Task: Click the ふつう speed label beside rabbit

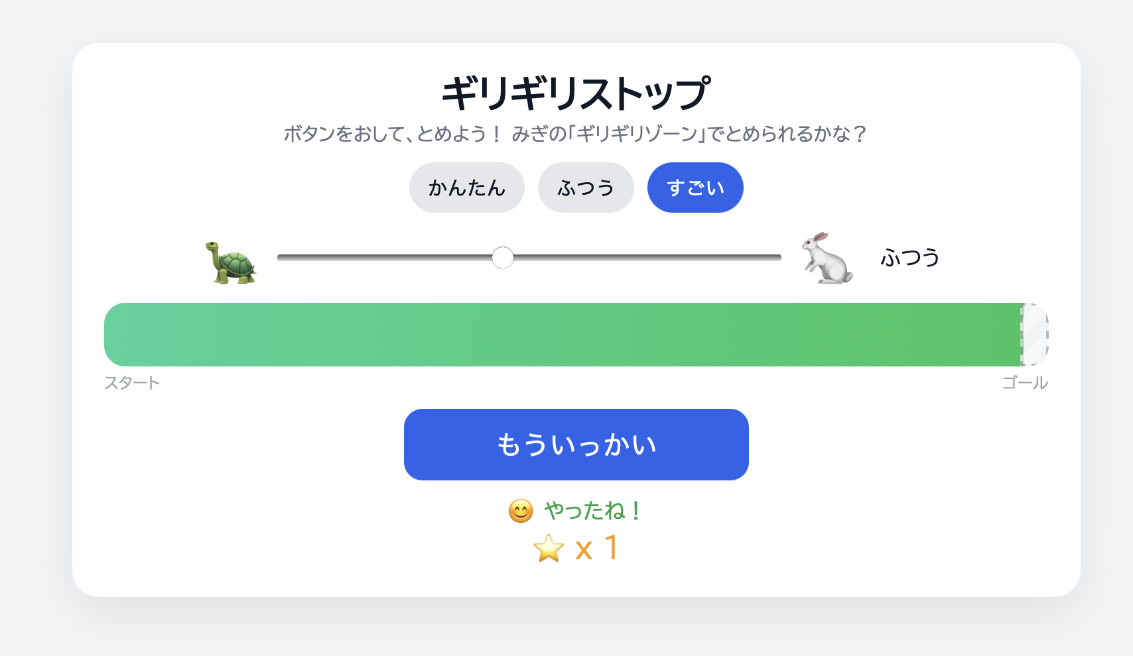Action: 909,257
